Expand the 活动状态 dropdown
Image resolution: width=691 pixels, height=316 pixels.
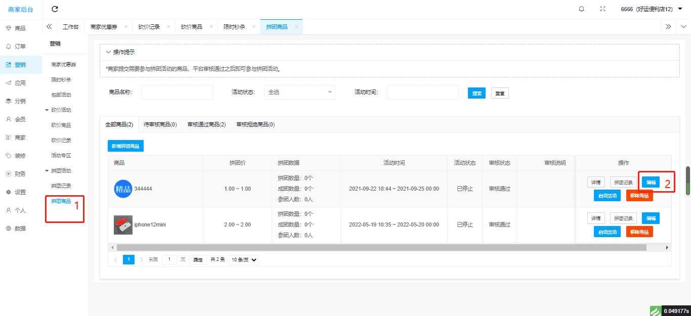[300, 93]
